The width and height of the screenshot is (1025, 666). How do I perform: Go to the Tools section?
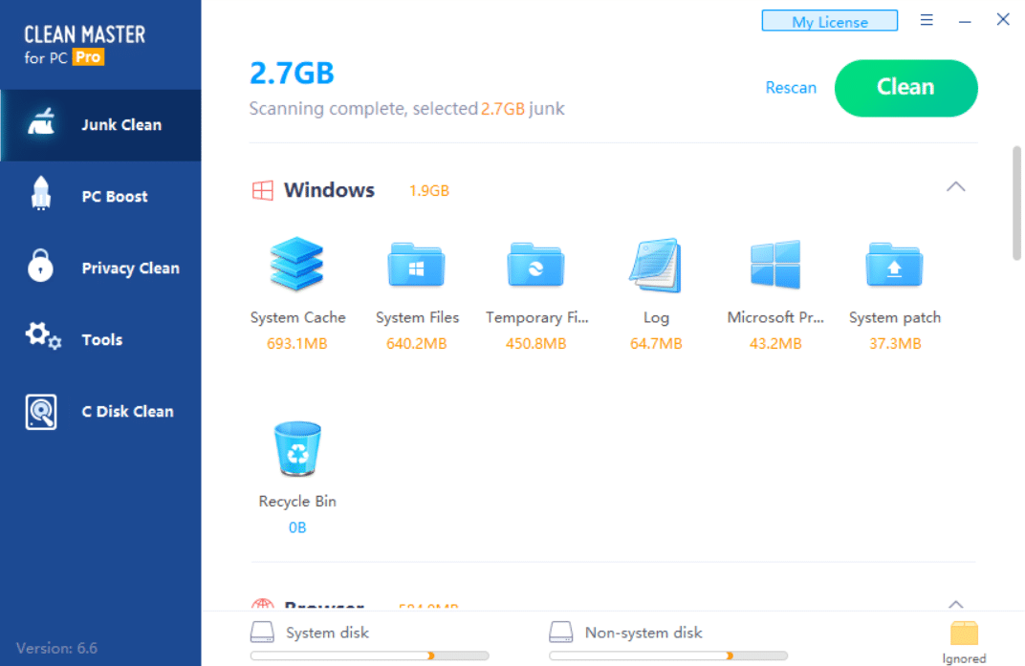[100, 339]
